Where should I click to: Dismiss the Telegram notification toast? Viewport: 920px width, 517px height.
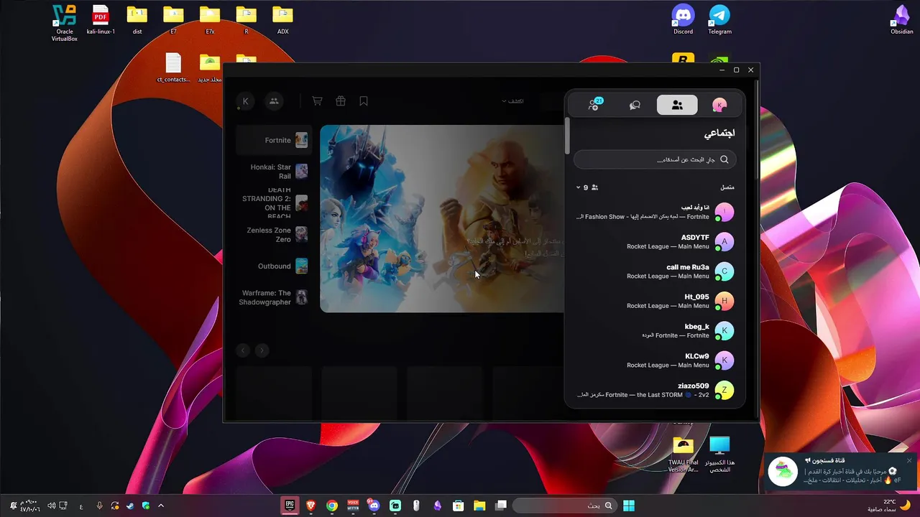[x=909, y=460]
